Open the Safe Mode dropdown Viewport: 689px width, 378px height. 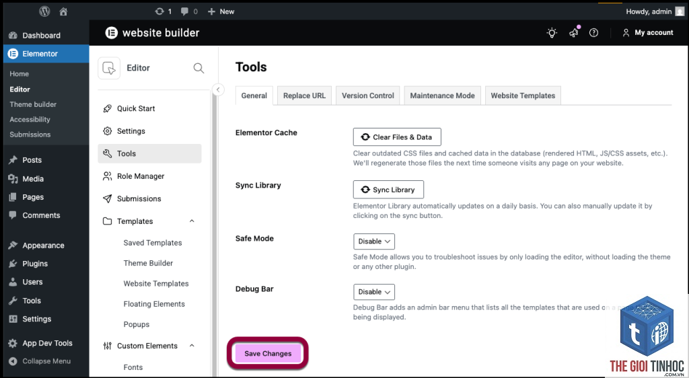click(374, 241)
